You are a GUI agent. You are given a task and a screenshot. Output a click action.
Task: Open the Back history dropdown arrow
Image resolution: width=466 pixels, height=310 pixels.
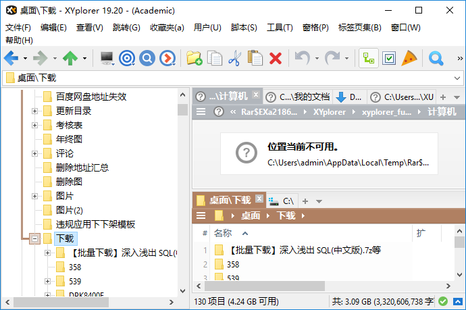(25, 58)
